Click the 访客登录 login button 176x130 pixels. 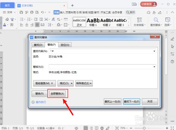[x=149, y=4]
